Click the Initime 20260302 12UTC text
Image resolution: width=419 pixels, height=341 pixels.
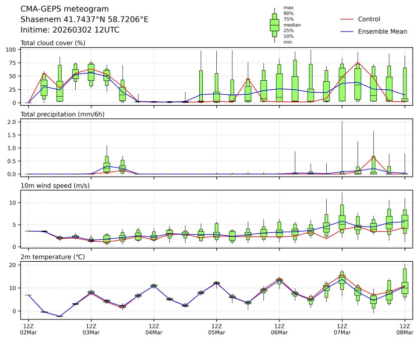pyautogui.click(x=70, y=30)
